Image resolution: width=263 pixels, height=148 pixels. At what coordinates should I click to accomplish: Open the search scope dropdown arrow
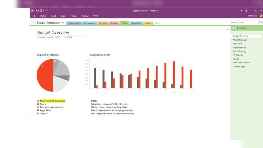[x=261, y=23]
